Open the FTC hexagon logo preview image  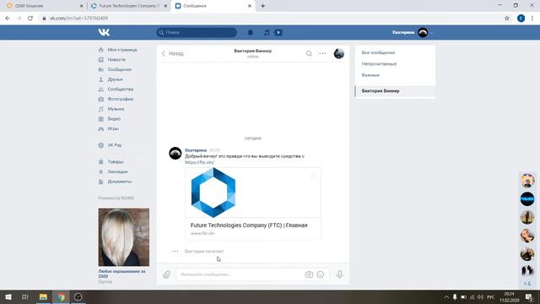point(213,193)
